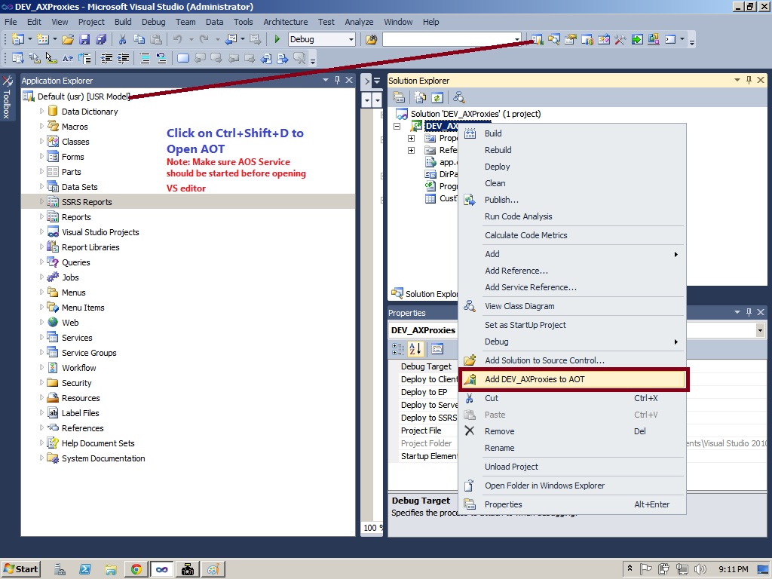This screenshot has height=579, width=772.
Task: Open the Toolbox side tab
Action: [x=6, y=96]
